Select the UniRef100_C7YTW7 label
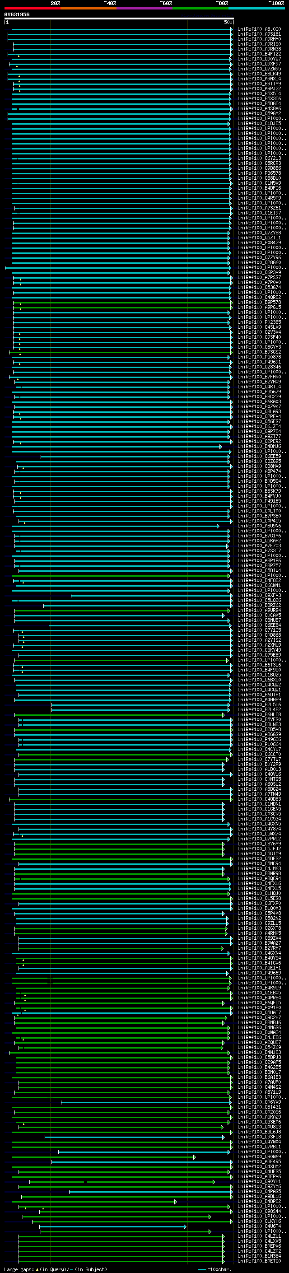289x1273 pixels. tap(259, 760)
